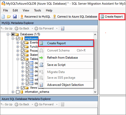
Task: Select Refresh from Database in context menu
Action: 66,58
